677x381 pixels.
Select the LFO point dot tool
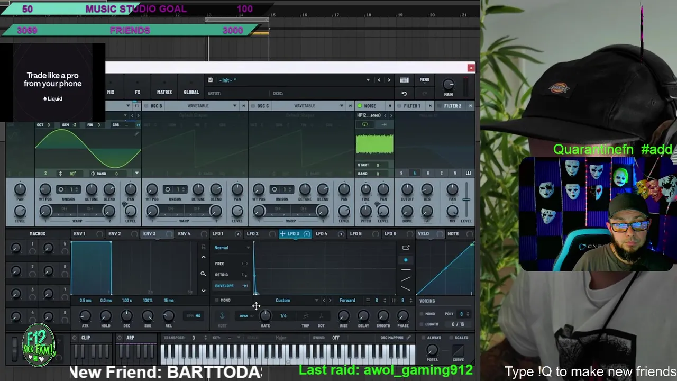coord(406,260)
